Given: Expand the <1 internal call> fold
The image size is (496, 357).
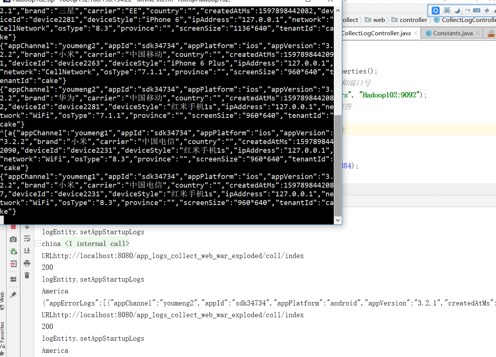Looking at the screenshot, I should click(x=97, y=244).
